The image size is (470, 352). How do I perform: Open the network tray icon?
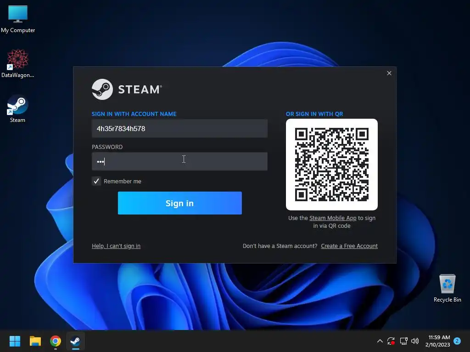coord(403,341)
